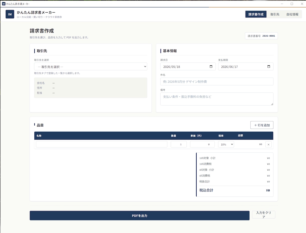Click the 単価（円） column header
This screenshot has width=306, height=233.
click(196, 136)
